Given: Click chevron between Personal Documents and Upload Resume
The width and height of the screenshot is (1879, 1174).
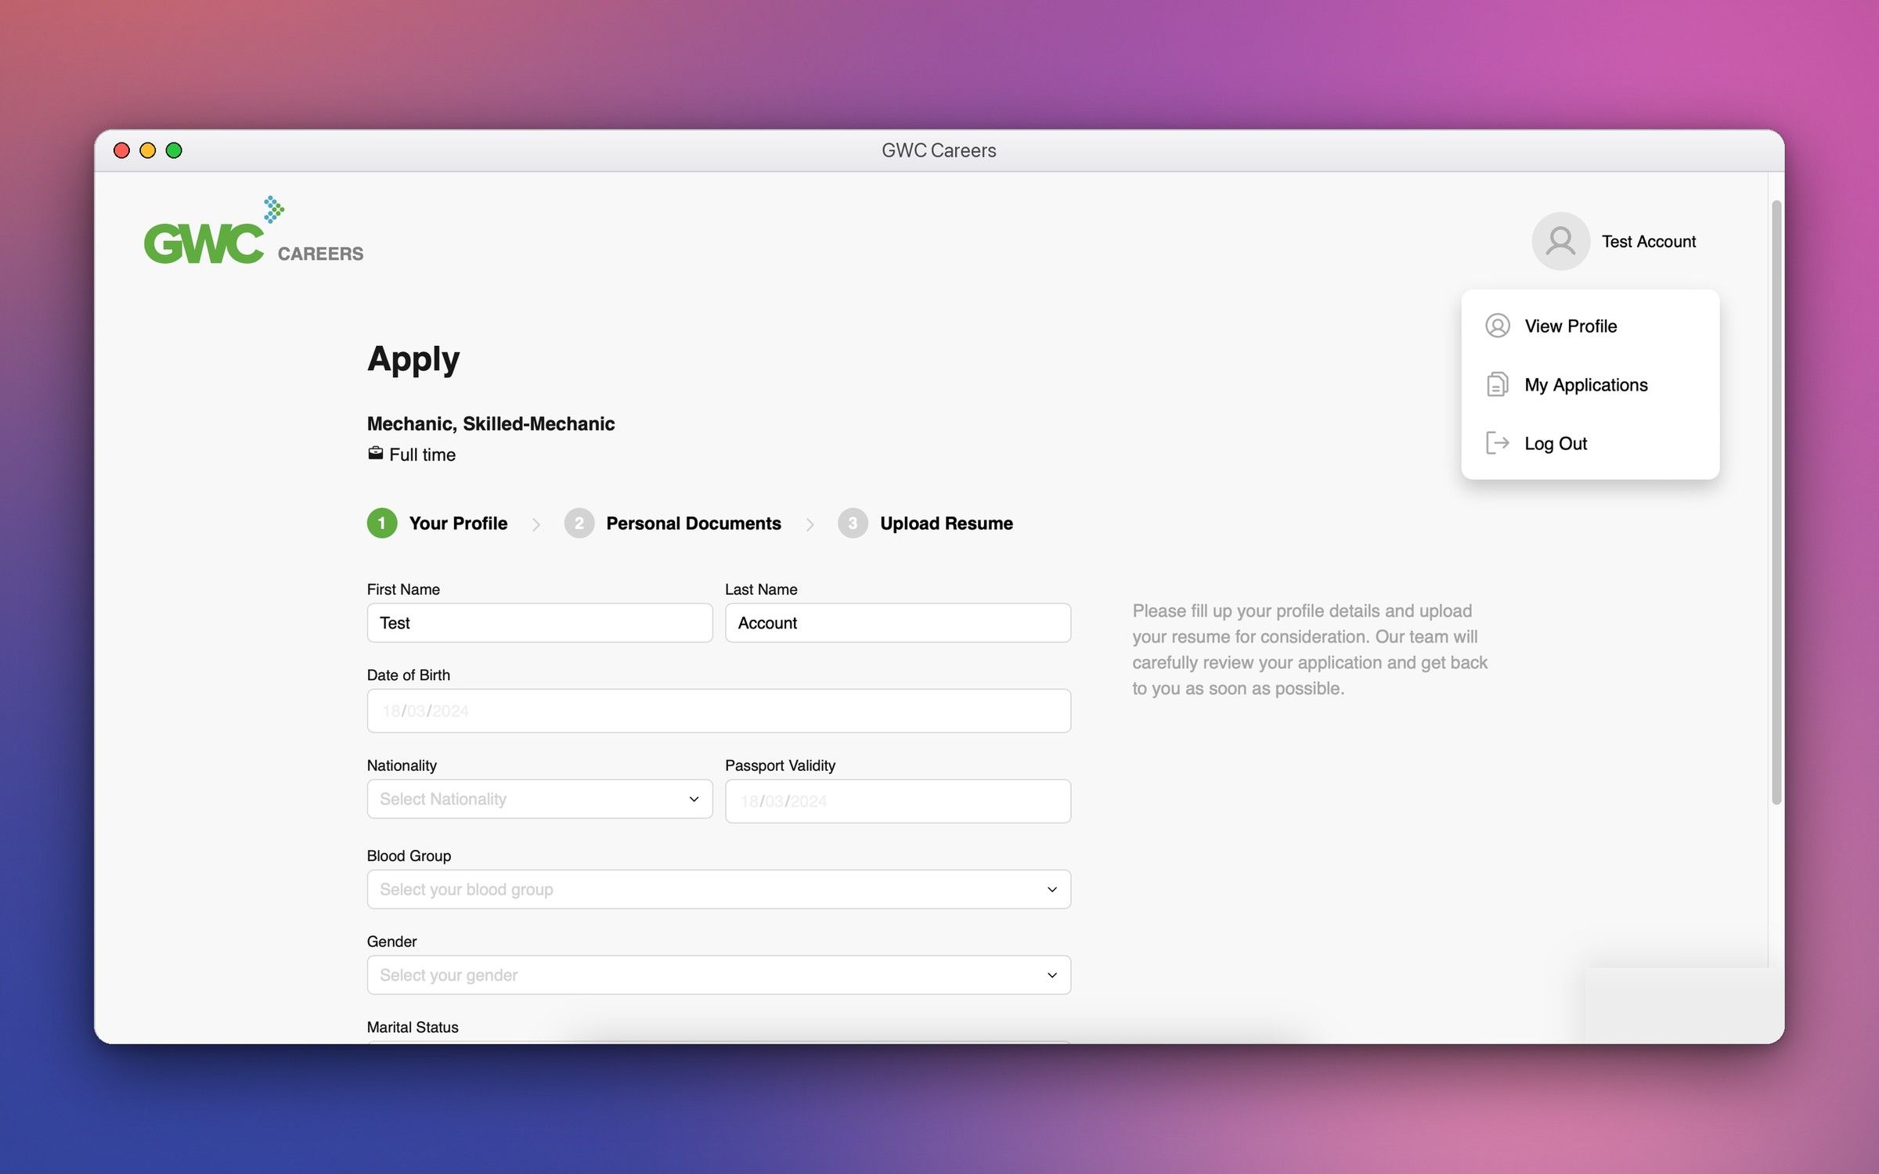Looking at the screenshot, I should pos(810,524).
